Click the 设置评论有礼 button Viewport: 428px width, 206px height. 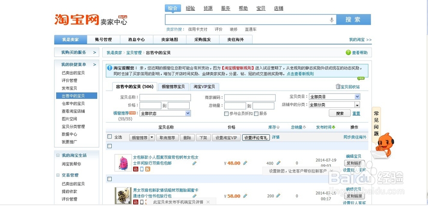[256, 138]
